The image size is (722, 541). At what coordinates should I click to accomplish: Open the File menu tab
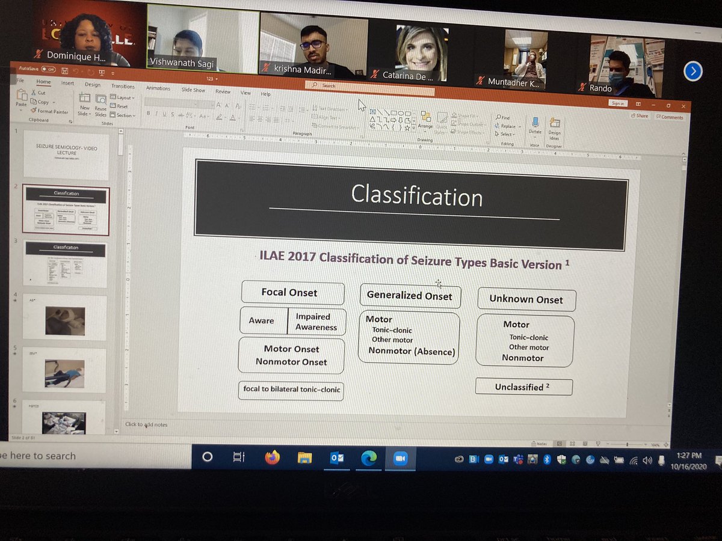(x=20, y=80)
